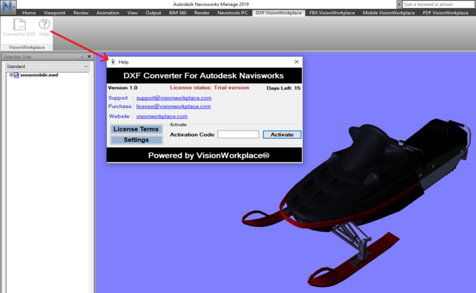Open the visionworkplace.com website link

(x=162, y=116)
